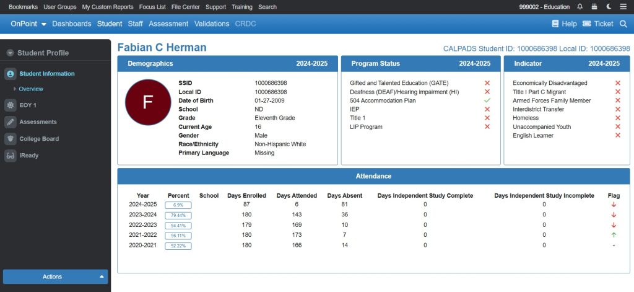This screenshot has width=634, height=292.
Task: Click the 96.11% attendance percent badge
Action: [x=178, y=236]
